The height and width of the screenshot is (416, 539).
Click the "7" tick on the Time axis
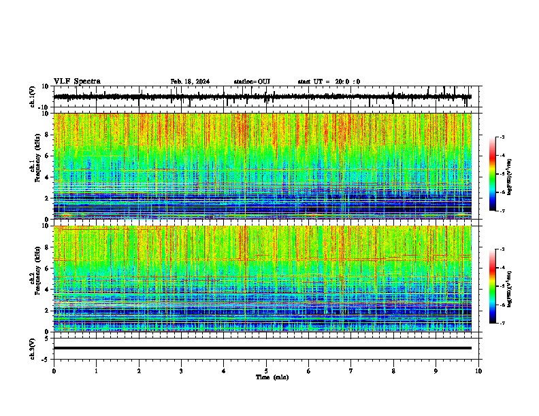coord(351,371)
